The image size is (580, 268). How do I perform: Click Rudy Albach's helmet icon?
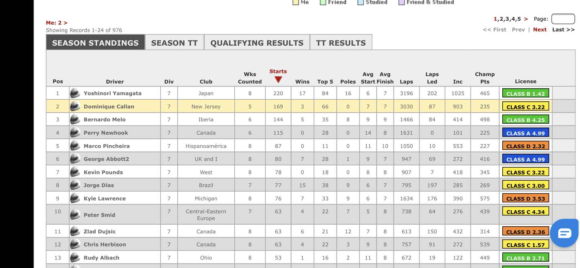tap(75, 257)
